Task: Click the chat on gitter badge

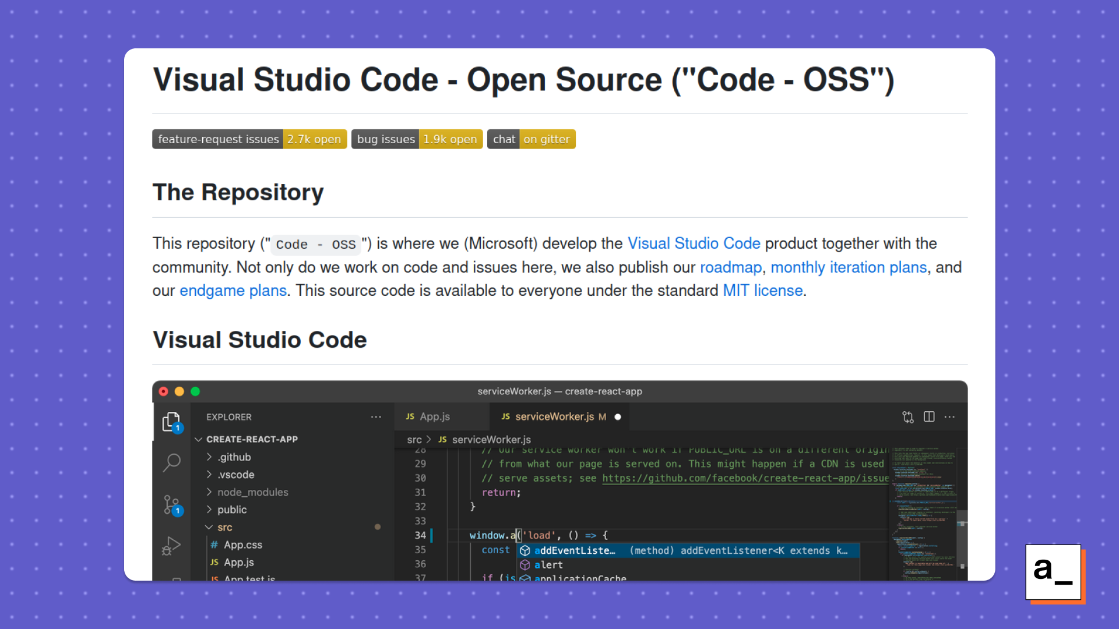Action: click(531, 139)
